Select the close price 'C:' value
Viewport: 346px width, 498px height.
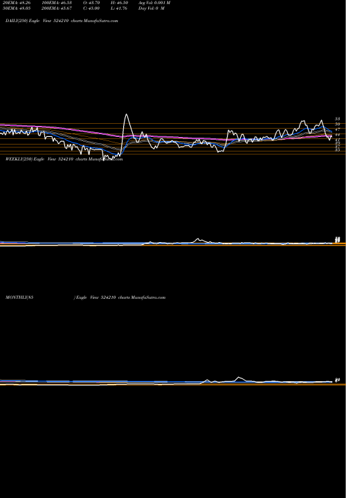91,8
